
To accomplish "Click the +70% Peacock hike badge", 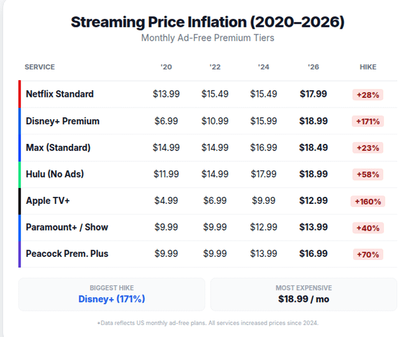I will 368,254.
